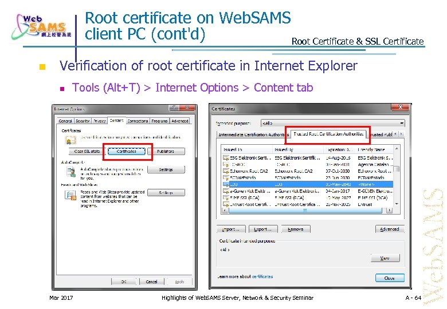Switch to the Privacy tab
Image resolution: width=447 pixels, height=309 pixels.
click(100, 121)
